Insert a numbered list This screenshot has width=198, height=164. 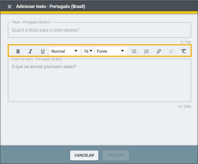[x=147, y=51]
